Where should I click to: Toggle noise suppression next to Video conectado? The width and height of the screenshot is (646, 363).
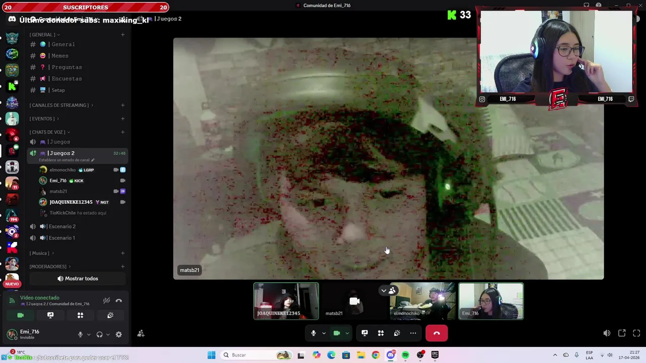pos(106,300)
